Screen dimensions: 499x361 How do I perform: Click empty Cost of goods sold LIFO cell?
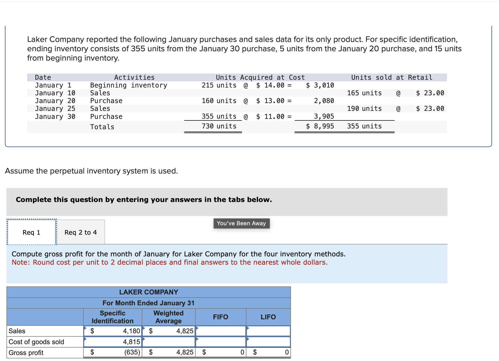[268, 342]
